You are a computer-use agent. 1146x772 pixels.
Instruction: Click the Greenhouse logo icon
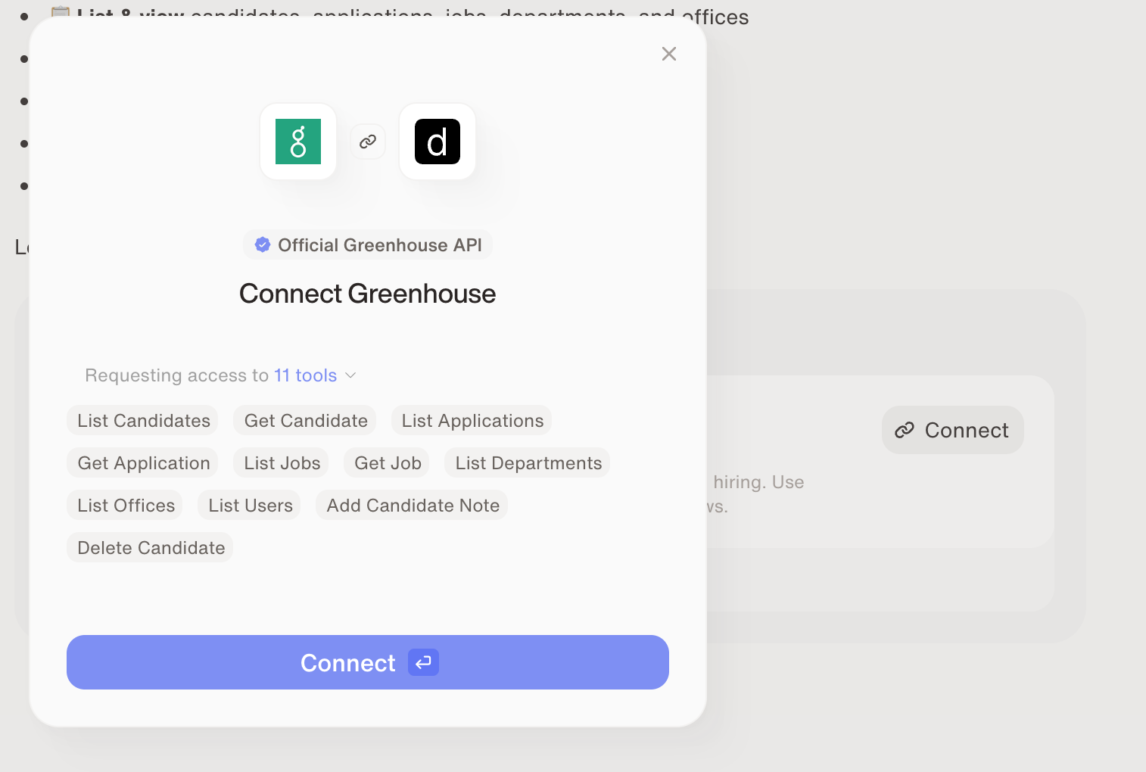tap(298, 142)
